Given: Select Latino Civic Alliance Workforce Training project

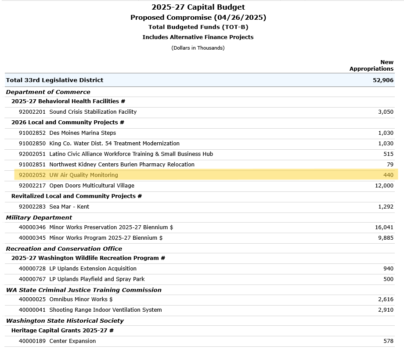Looking at the screenshot, I should click(131, 154).
